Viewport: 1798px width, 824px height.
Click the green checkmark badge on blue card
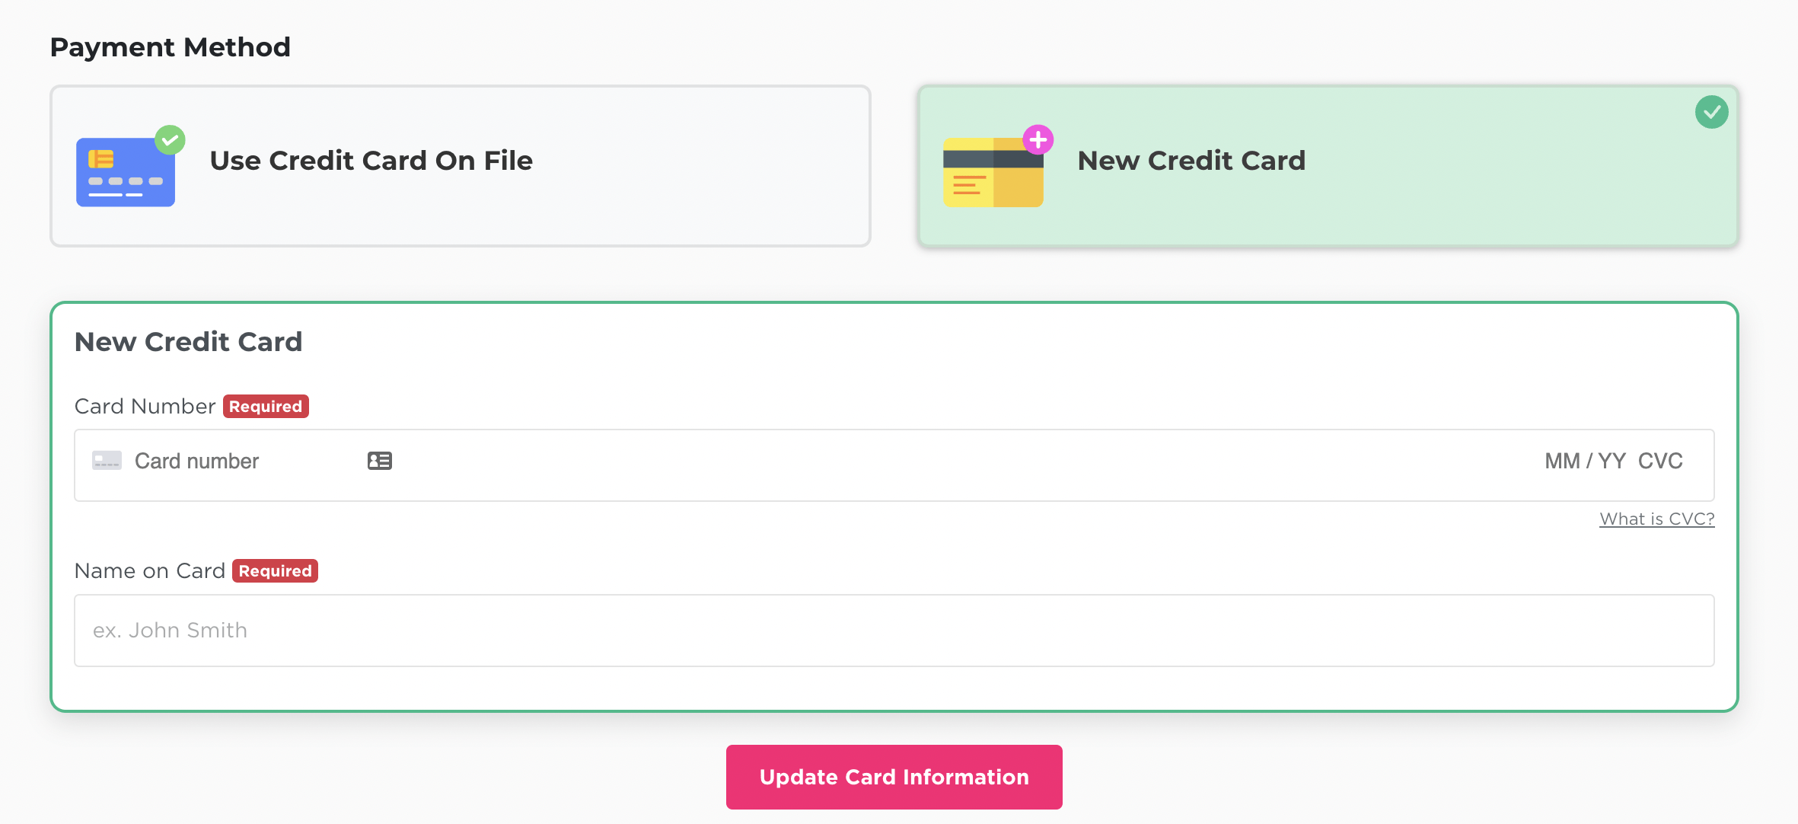tap(171, 140)
